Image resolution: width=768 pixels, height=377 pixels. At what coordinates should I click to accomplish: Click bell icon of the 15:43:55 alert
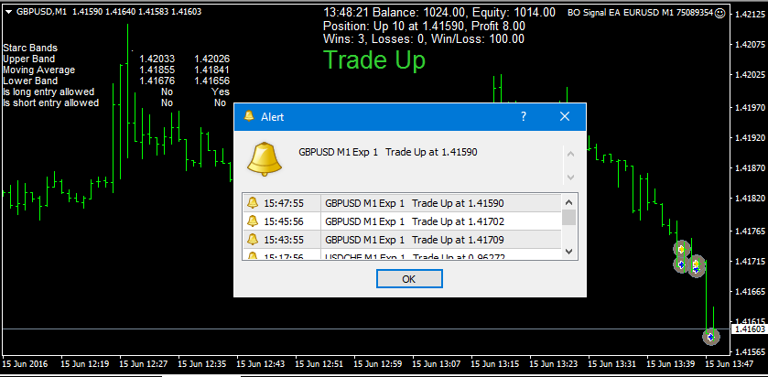(253, 240)
